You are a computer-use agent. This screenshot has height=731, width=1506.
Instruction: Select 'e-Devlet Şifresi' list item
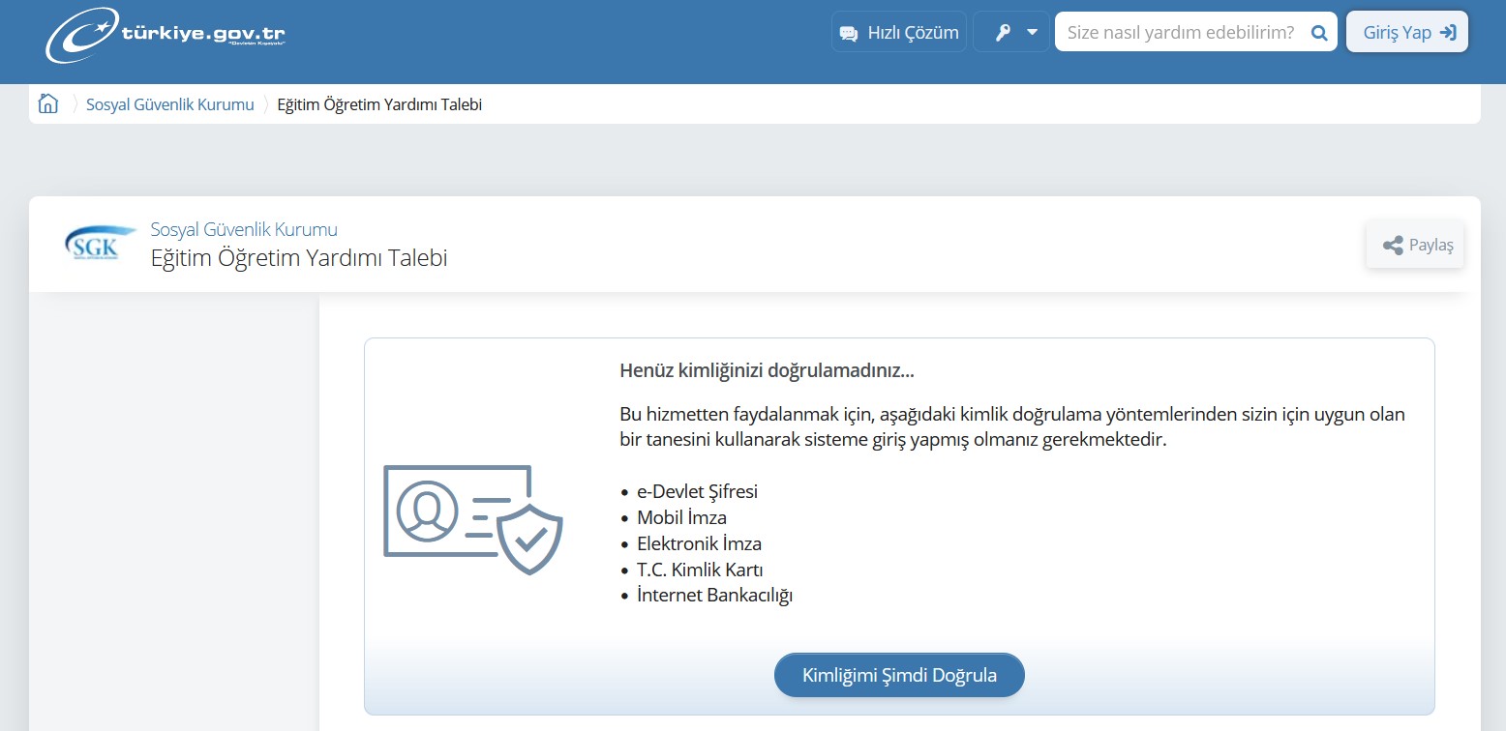point(697,491)
